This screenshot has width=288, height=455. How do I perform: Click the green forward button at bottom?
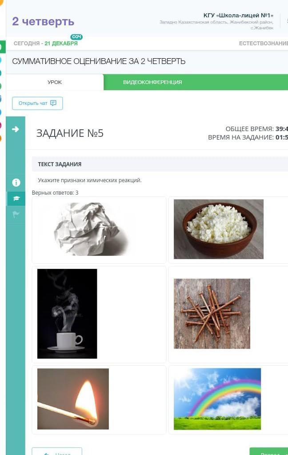[x=269, y=451]
